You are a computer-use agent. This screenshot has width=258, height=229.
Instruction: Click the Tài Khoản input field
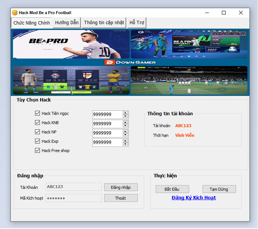tap(74, 187)
